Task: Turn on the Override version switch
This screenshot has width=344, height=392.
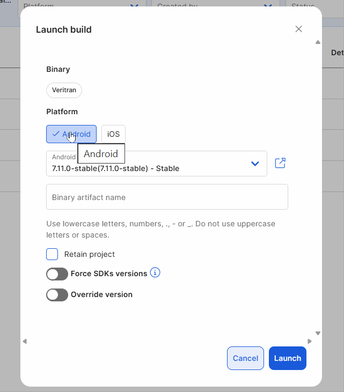Action: pyautogui.click(x=57, y=295)
